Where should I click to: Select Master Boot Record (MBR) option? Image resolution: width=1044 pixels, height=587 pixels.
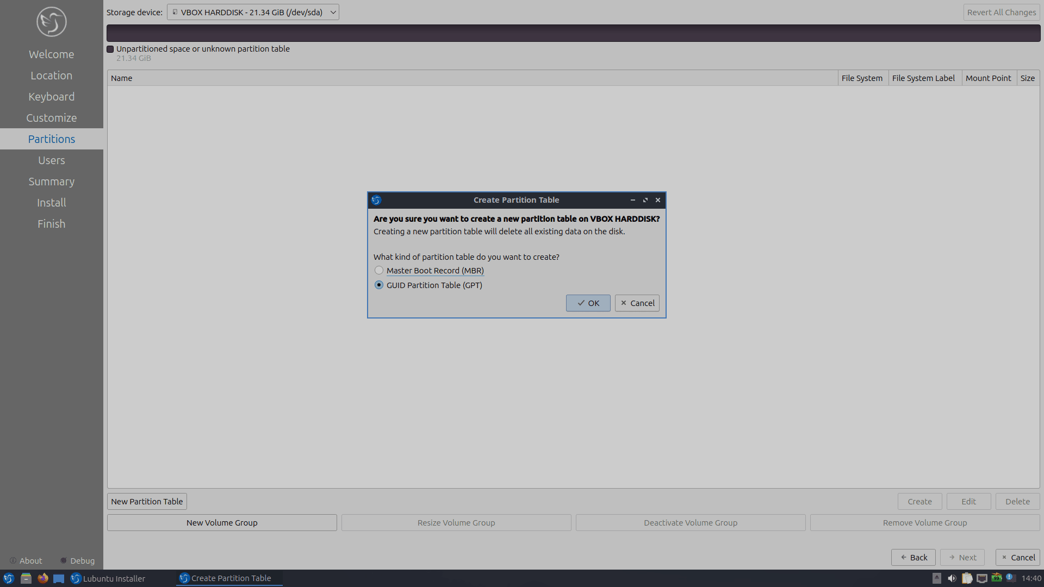point(379,270)
